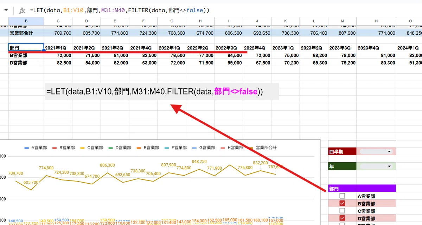Click the 832,200 chart data label
Image resolution: width=422 pixels, height=225 pixels.
click(261, 163)
